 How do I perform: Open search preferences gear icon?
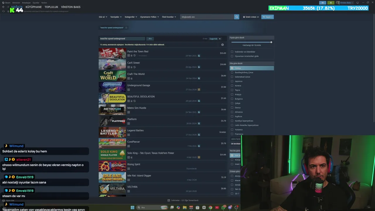point(222,45)
